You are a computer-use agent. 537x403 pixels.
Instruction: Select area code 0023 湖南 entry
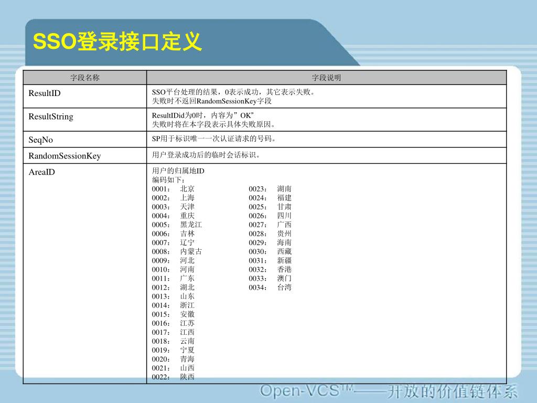pos(270,189)
